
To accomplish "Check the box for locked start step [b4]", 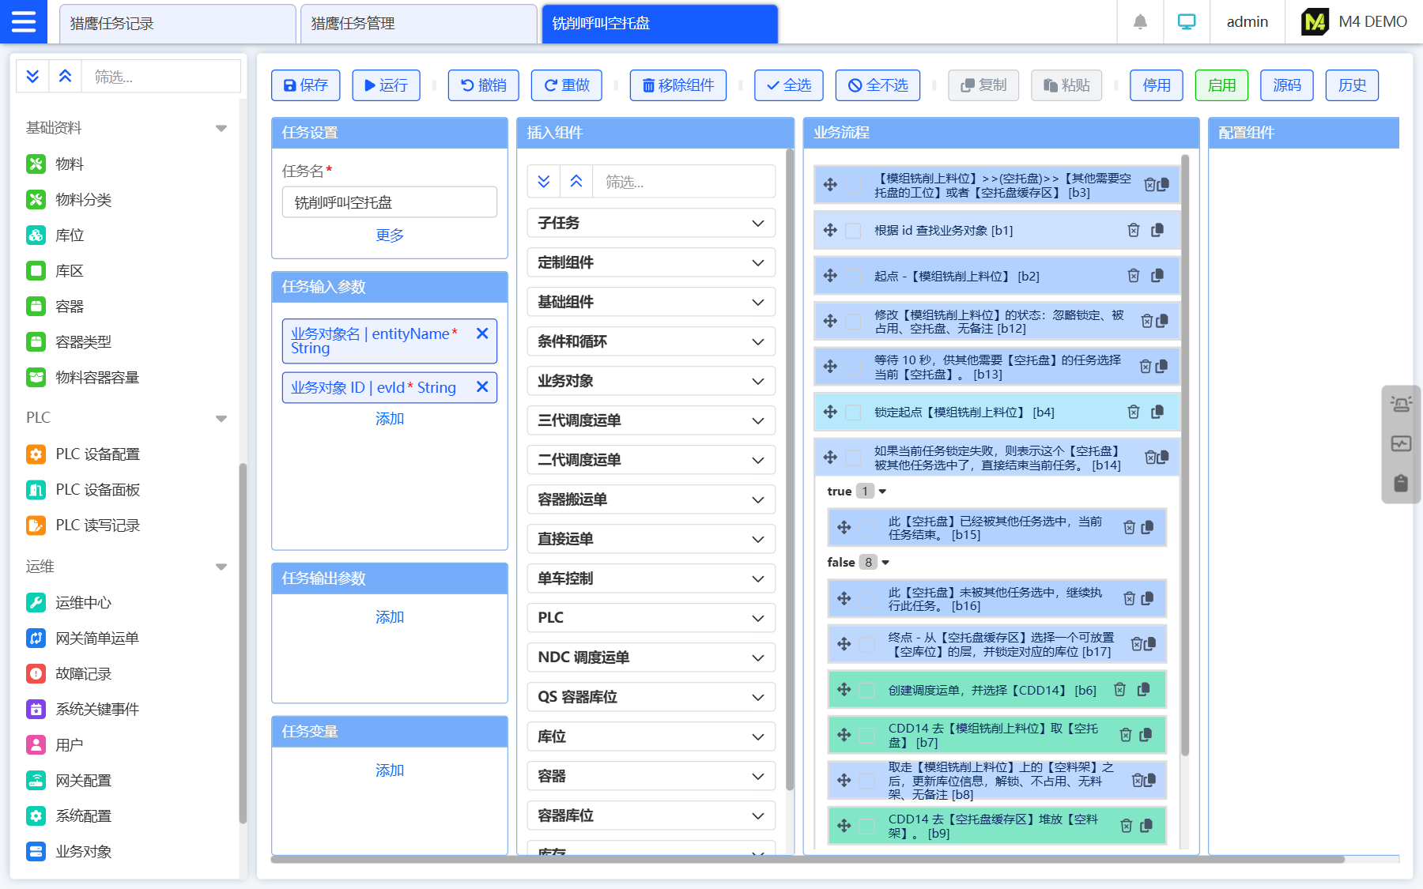I will [x=853, y=412].
